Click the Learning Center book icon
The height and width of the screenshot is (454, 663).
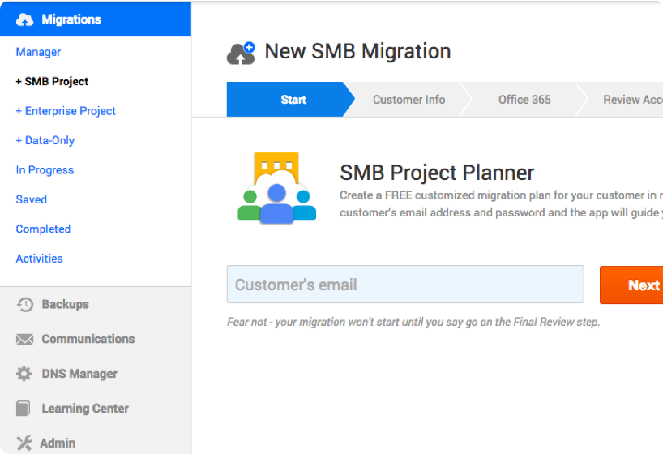tap(24, 409)
